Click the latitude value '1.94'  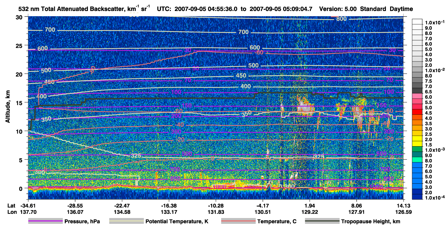310,205
